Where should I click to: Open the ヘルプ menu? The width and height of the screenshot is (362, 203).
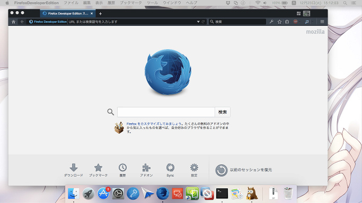(191, 3)
